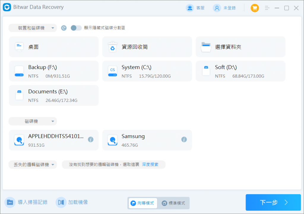Select the Recycle Bin (資源回收筒) location
Viewport: 304px width, 214px height.
pyautogui.click(x=147, y=47)
